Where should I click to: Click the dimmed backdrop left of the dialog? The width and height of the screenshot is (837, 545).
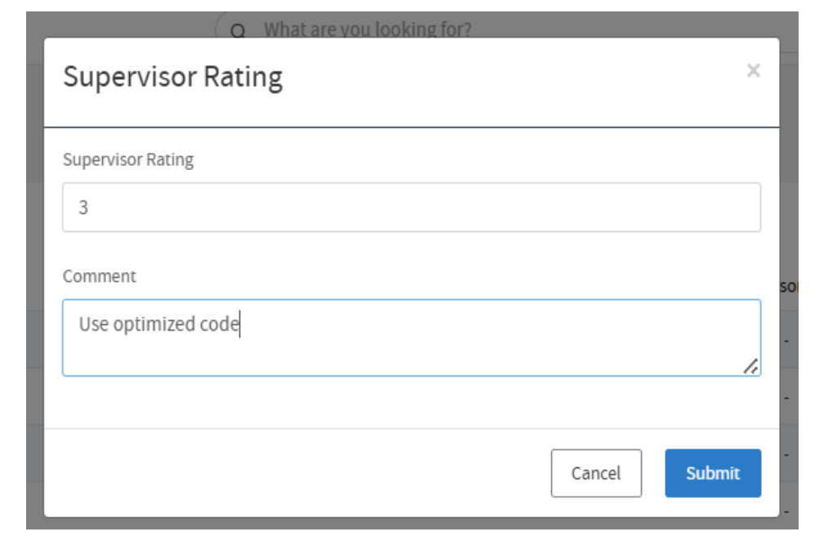[34, 245]
